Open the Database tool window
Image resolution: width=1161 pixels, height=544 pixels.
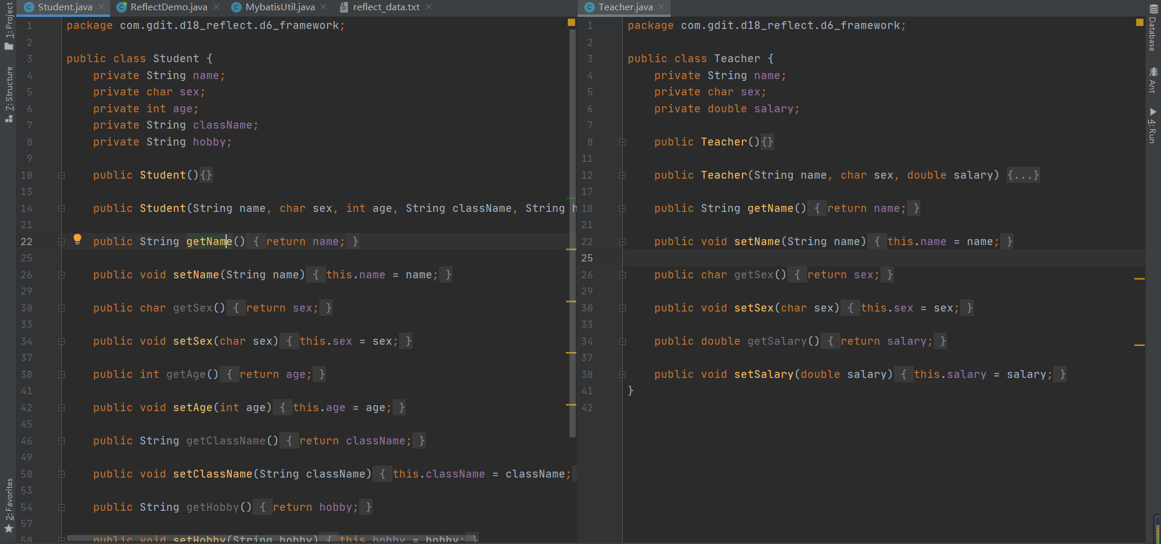coord(1153,27)
